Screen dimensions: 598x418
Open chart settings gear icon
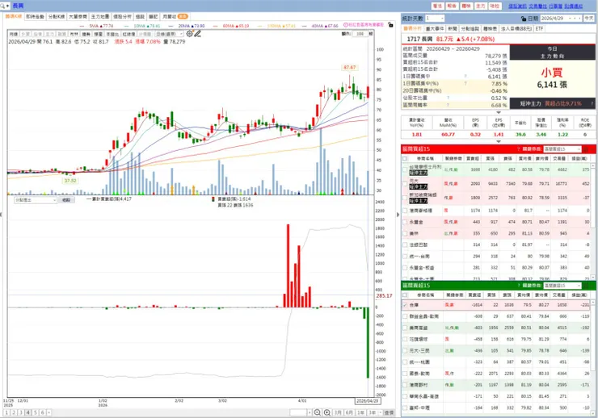coord(190,34)
